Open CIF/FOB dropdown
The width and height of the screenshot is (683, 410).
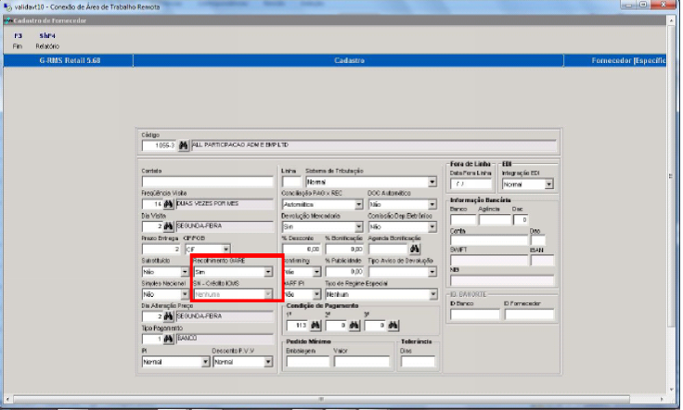226,250
